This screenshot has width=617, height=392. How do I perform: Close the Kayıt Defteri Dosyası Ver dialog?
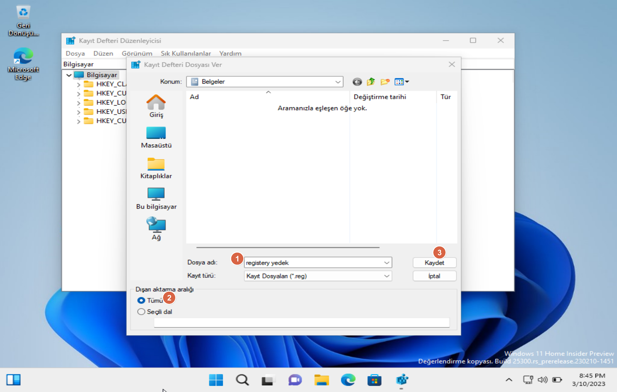click(452, 64)
